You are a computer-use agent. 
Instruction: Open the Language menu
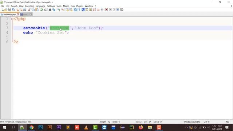tap(40, 6)
